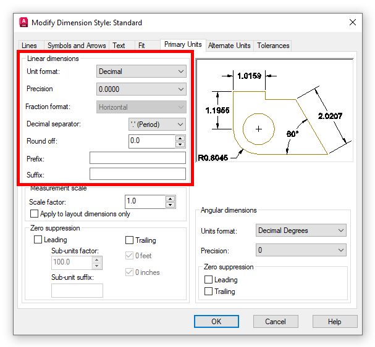Viewport: 375px width, 347px height.
Task: Close the Modify Dimension Style dialog
Action: 353,22
